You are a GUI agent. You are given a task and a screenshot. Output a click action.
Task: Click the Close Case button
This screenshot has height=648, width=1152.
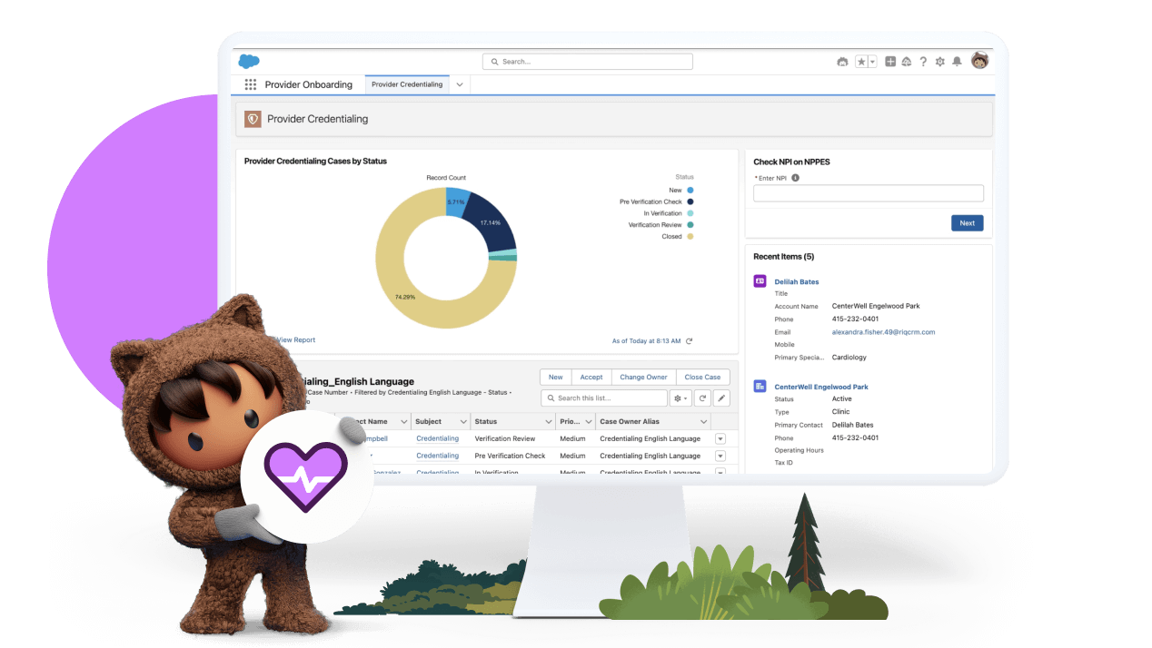point(703,378)
